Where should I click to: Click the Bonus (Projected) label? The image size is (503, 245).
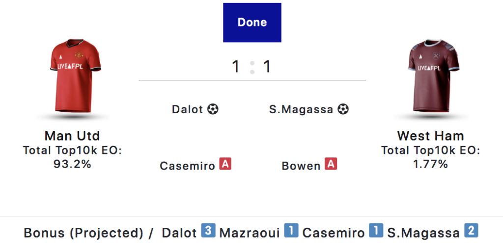click(x=83, y=232)
